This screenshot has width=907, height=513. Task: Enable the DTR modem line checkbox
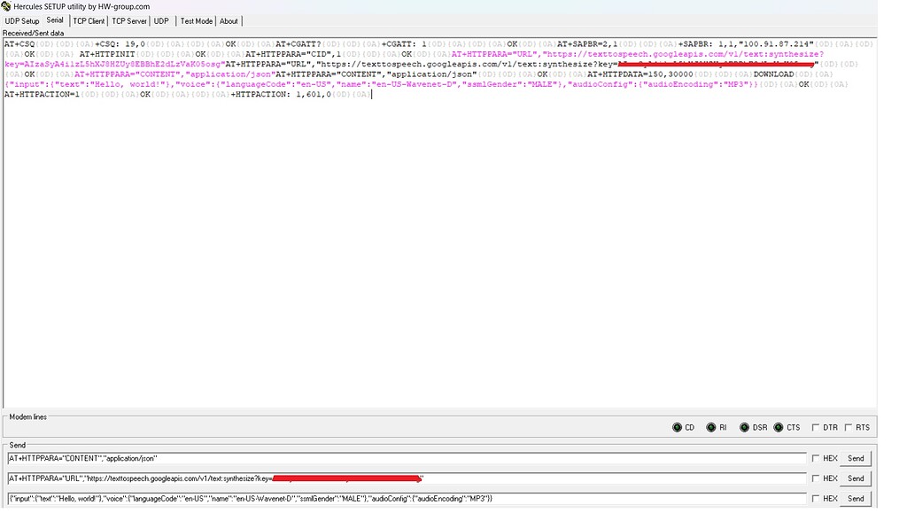pos(817,427)
